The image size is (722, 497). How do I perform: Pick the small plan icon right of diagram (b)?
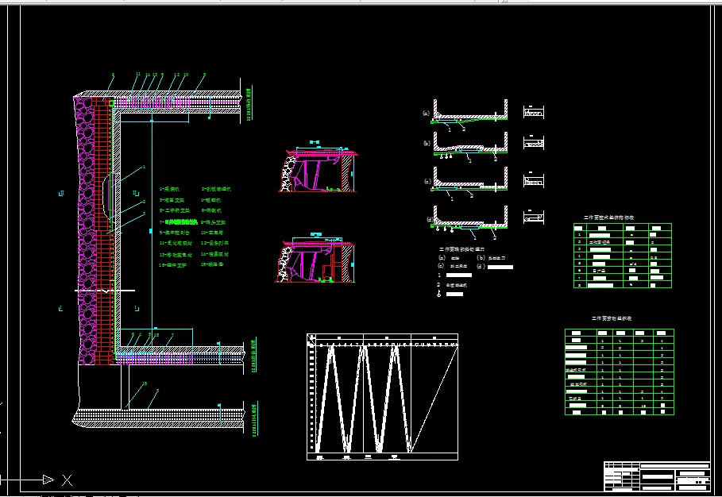534,142
